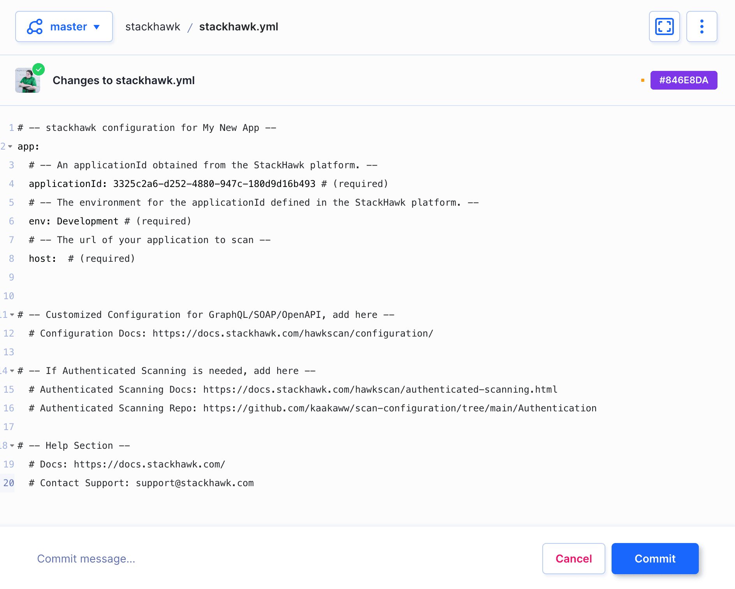Collapse the Authenticated Scanning section fold arrow
This screenshot has width=735, height=589.
tap(12, 371)
